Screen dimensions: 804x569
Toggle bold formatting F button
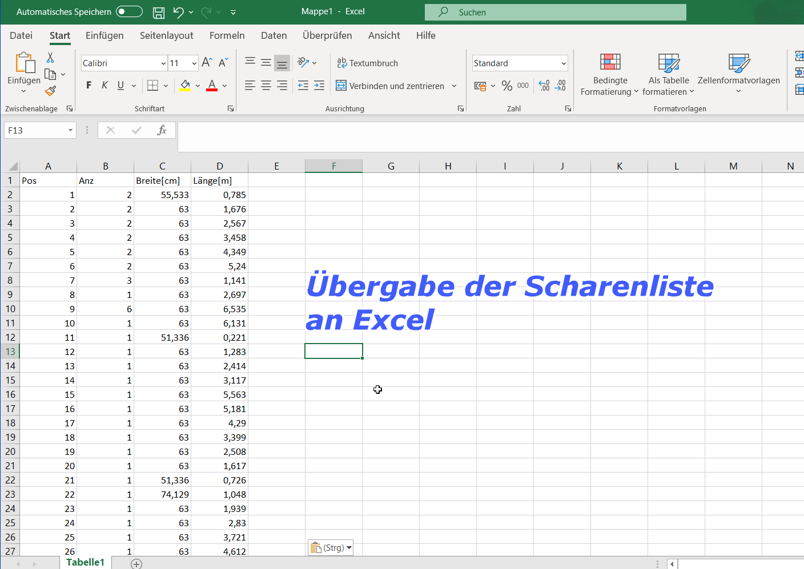(89, 86)
